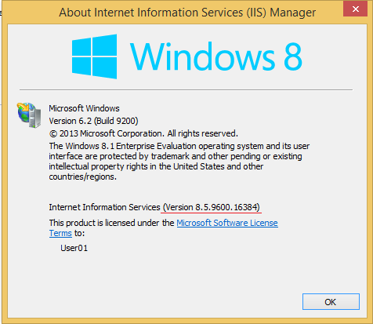
Task: Click the 'Windows 8' wordmark text
Action: (x=216, y=56)
